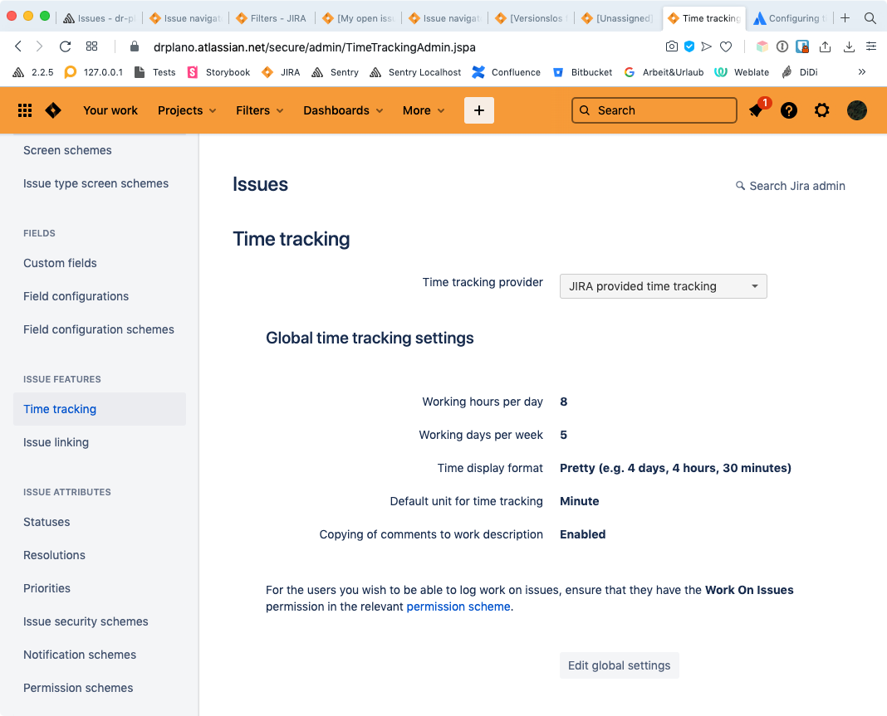Focus the Jira Search field

(x=654, y=110)
